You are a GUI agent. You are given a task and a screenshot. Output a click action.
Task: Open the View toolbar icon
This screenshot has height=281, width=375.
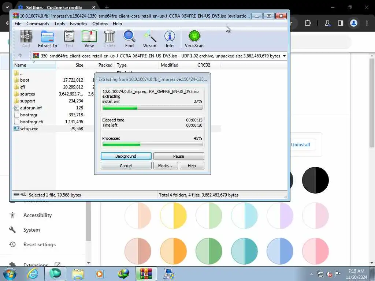pos(89,39)
